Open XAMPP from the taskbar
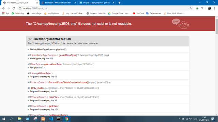The width and height of the screenshot is (218, 122). coord(43,119)
